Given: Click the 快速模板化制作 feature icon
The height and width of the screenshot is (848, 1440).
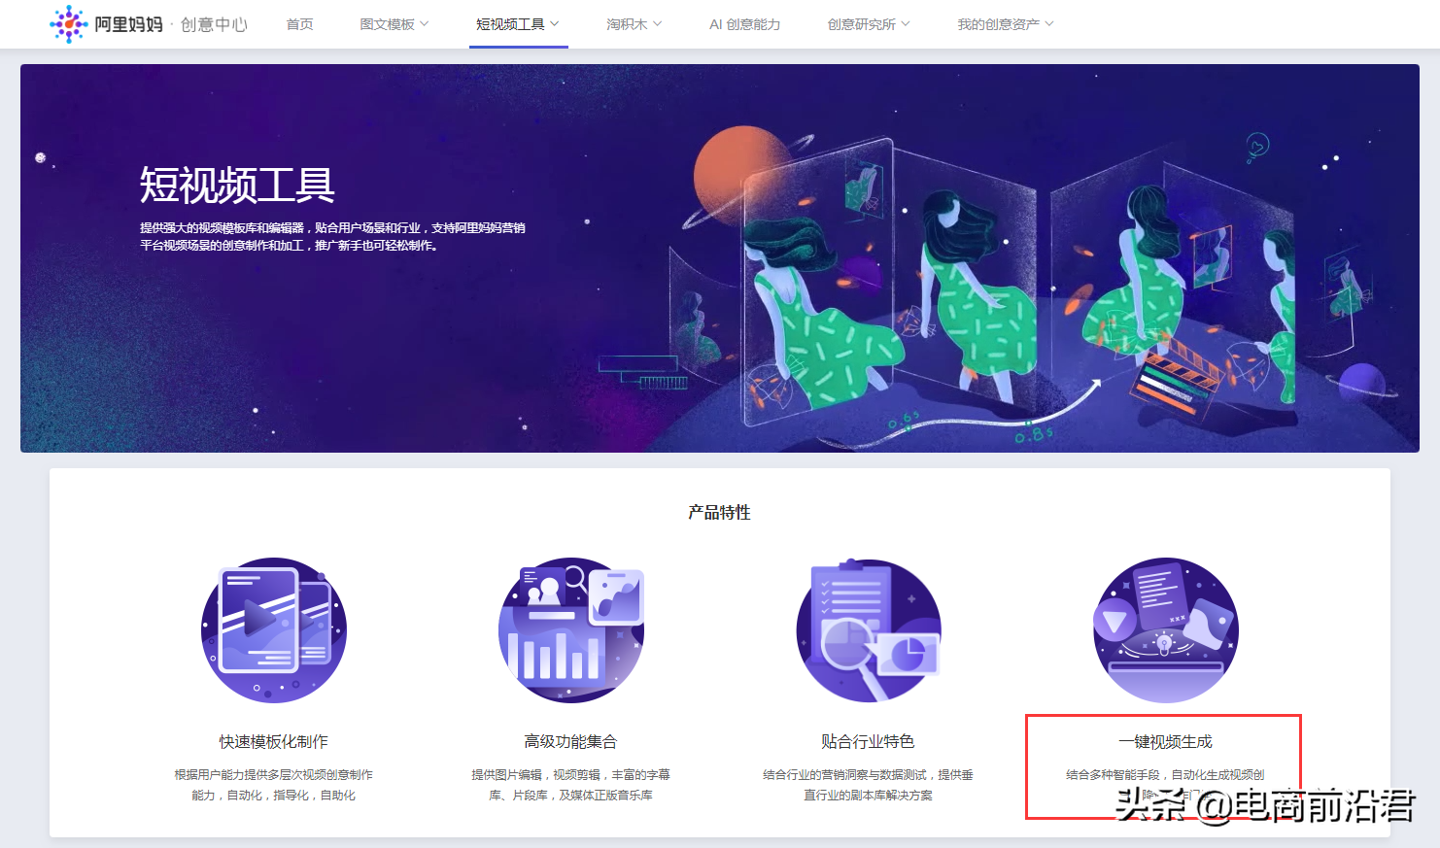Looking at the screenshot, I should 274,630.
